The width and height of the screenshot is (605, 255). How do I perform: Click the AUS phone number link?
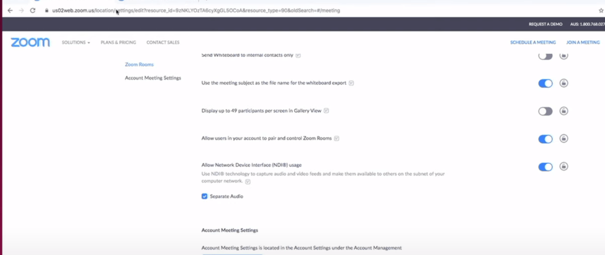click(x=587, y=24)
